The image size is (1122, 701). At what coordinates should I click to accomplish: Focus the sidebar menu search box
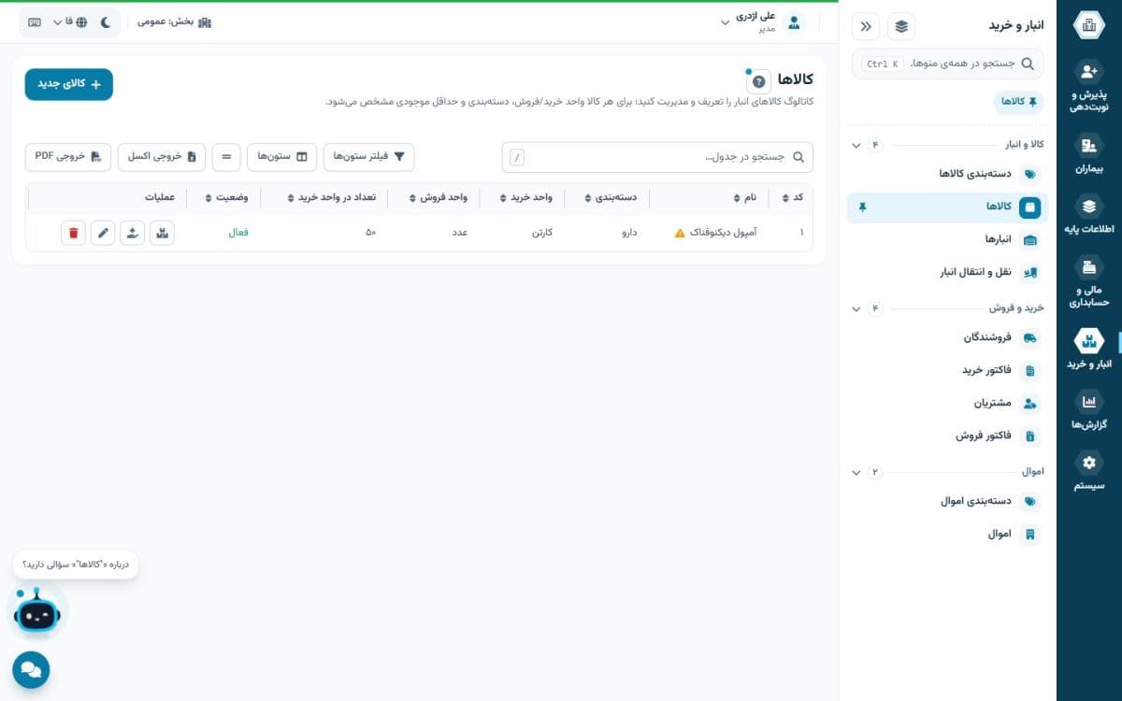click(x=948, y=64)
